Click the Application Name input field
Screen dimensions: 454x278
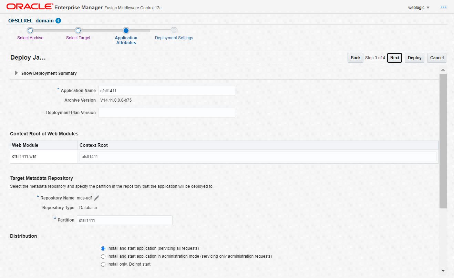pyautogui.click(x=166, y=91)
